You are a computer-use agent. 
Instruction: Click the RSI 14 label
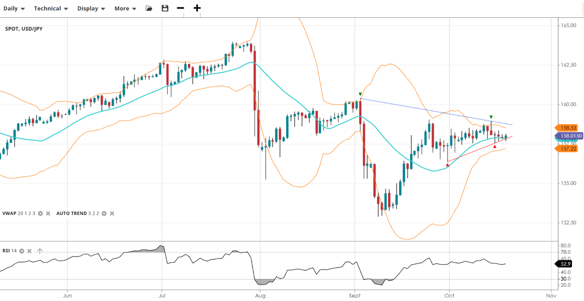pos(9,251)
